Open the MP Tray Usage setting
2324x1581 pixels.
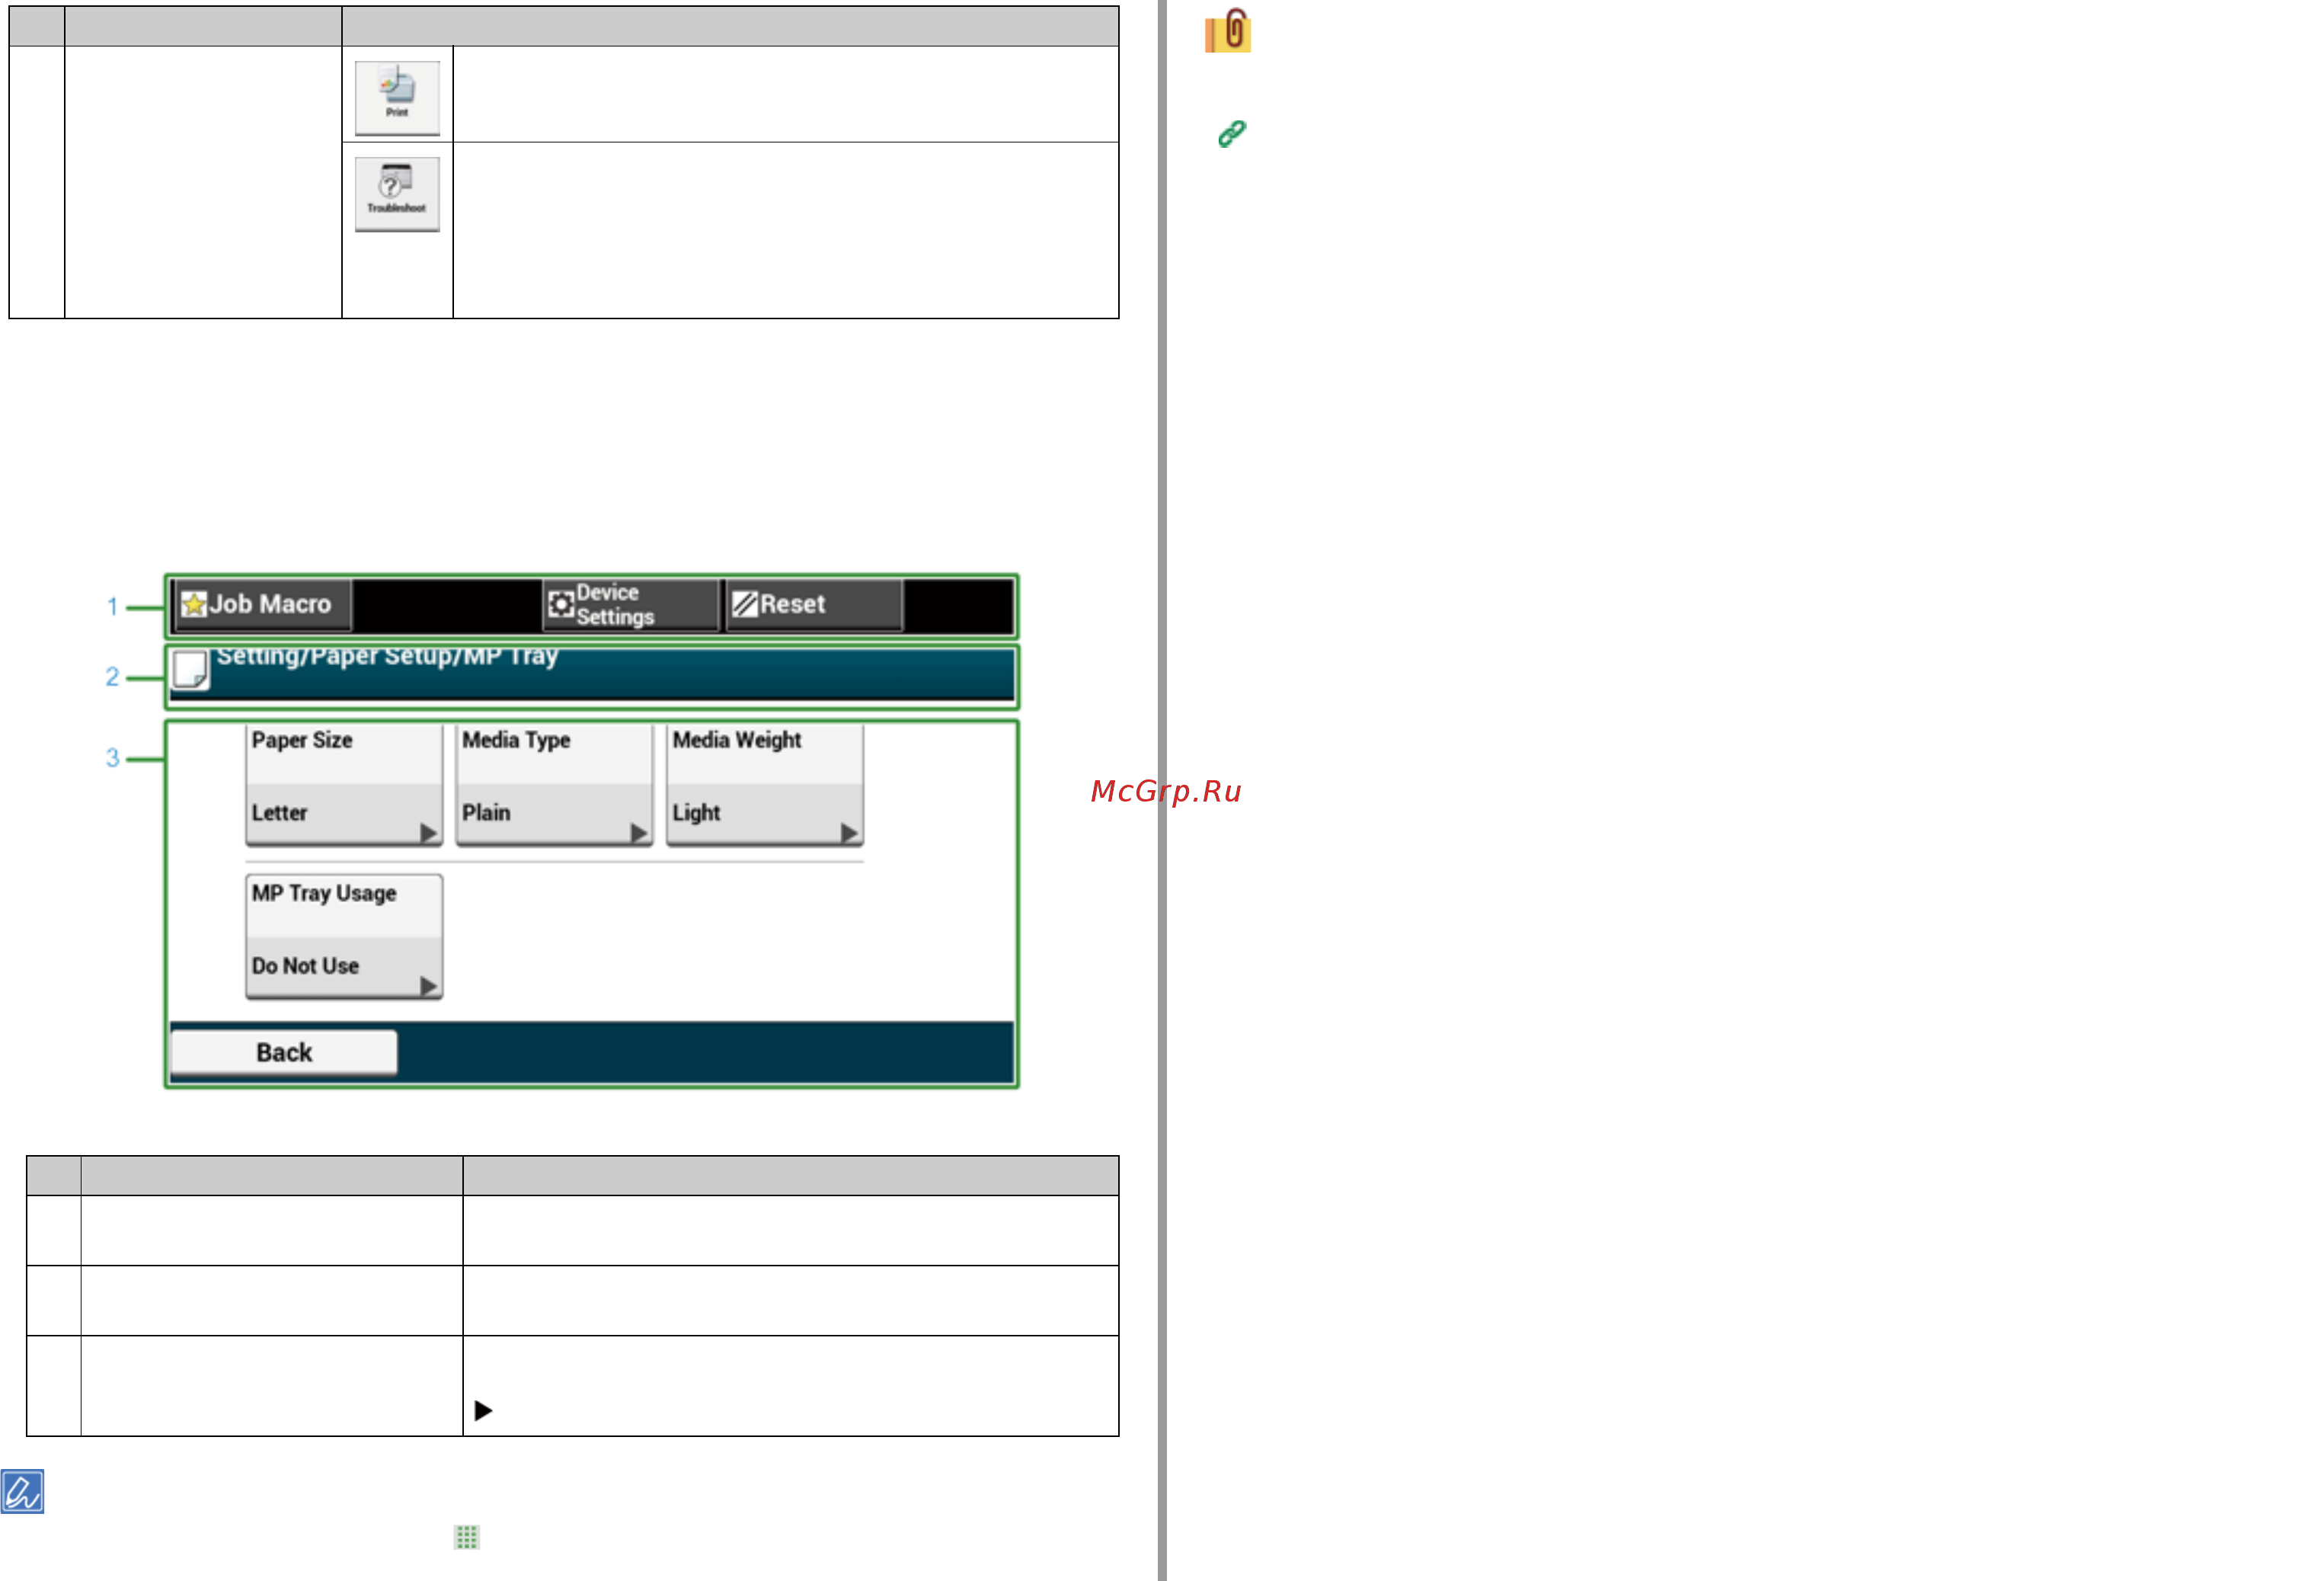[x=344, y=937]
